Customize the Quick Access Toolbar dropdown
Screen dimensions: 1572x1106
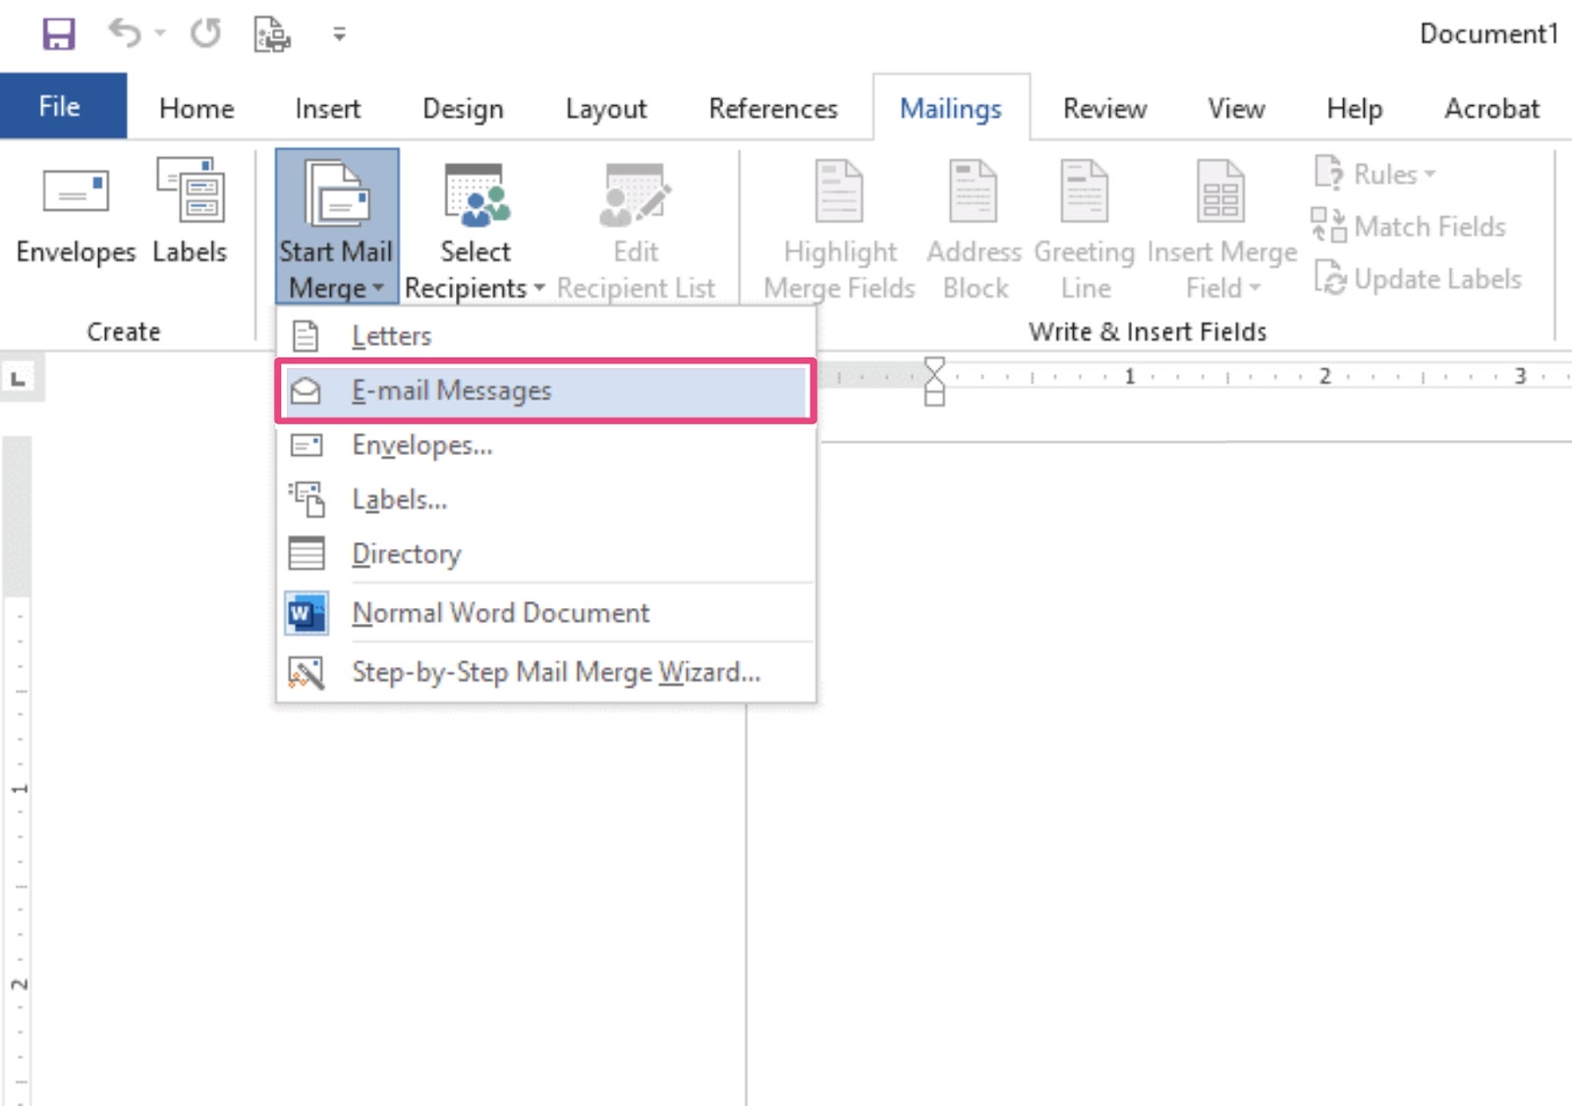pos(339,34)
